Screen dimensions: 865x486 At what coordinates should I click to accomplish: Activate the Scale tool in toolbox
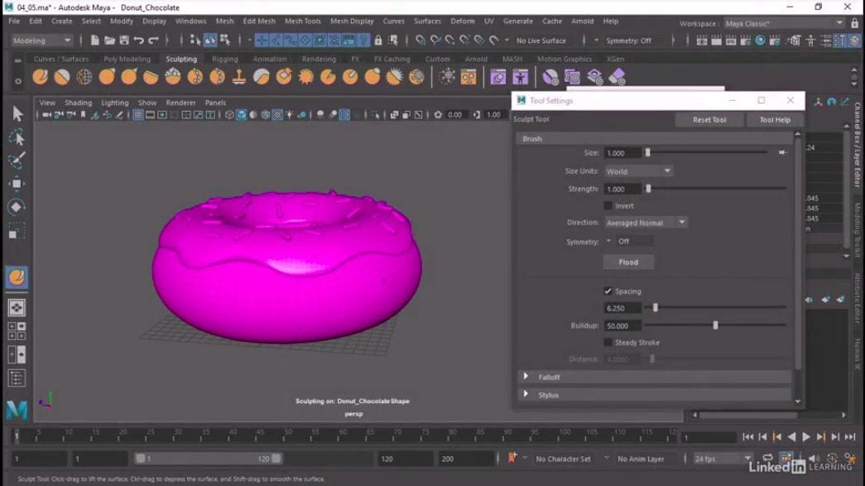17,231
